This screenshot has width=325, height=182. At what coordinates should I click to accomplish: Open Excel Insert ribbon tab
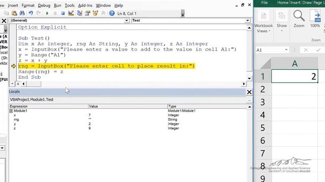pos(295,3)
